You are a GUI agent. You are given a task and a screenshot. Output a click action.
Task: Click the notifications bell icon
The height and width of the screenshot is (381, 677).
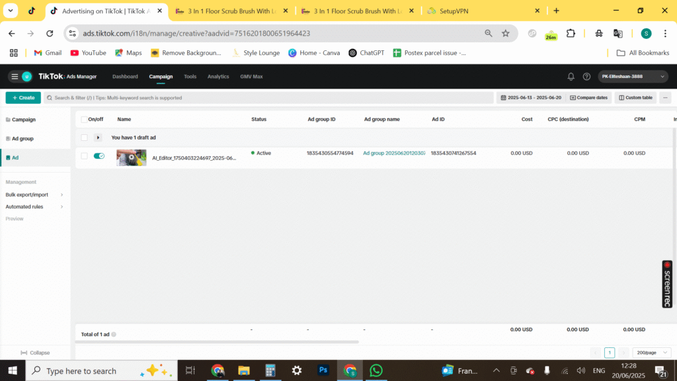click(571, 77)
